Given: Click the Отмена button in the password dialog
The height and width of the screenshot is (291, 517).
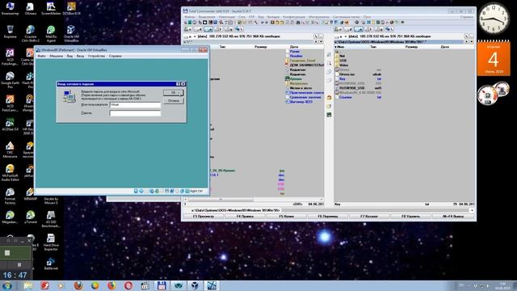Looking at the screenshot, I should pos(173,100).
